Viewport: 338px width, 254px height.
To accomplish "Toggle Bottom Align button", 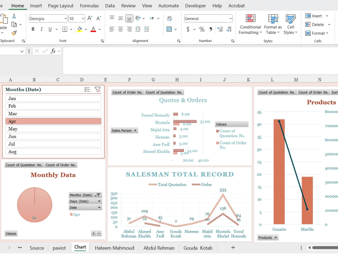I will pos(129,19).
